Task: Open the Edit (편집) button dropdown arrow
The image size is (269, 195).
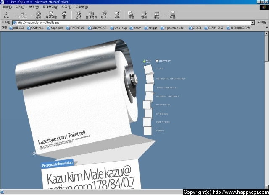Action: coord(165,15)
